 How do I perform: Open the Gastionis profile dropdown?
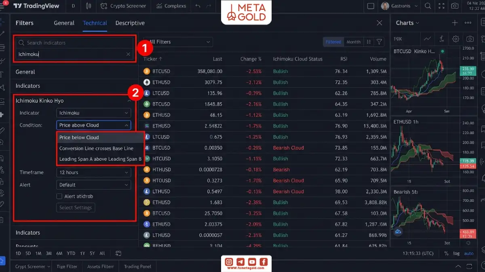click(x=400, y=6)
